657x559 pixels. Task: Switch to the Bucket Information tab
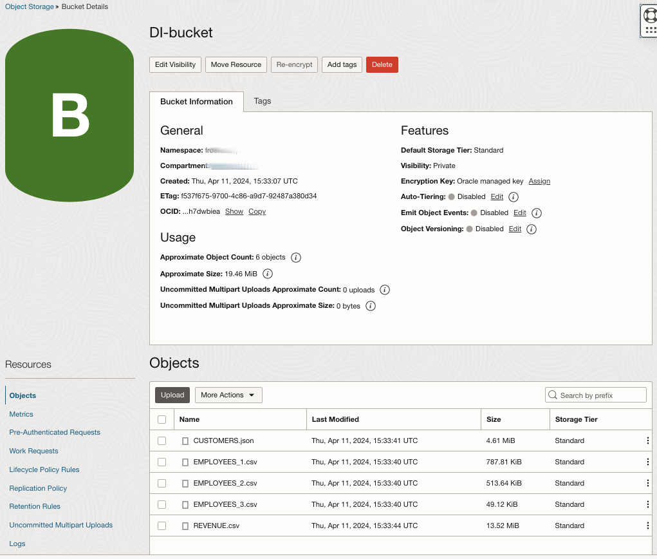coord(196,102)
